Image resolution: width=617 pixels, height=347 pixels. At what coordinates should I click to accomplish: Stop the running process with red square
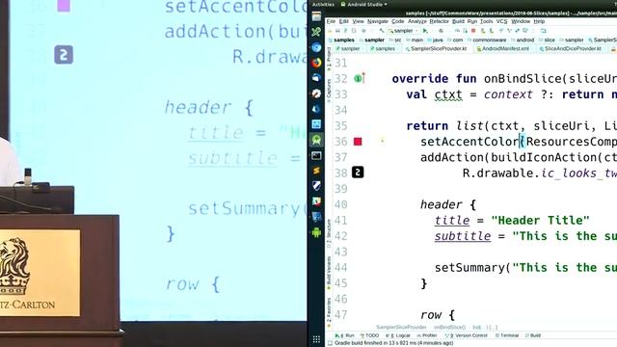pyautogui.click(x=473, y=31)
